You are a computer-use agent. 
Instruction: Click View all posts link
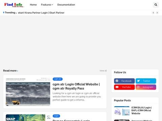pos(103,71)
